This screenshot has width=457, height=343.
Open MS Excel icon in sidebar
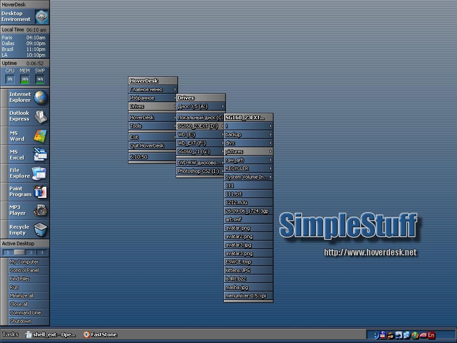pyautogui.click(x=40, y=154)
